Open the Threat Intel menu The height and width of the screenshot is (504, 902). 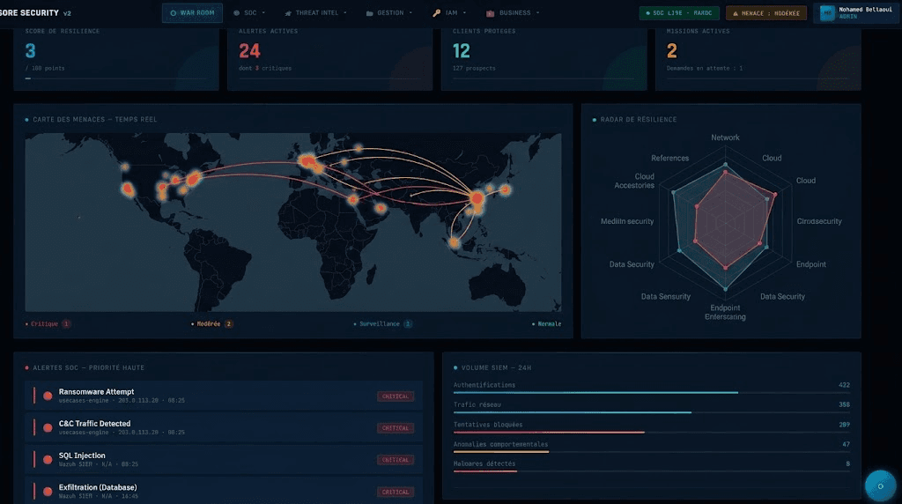[x=316, y=12]
